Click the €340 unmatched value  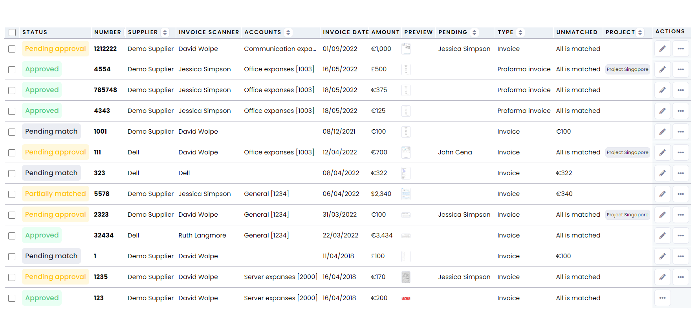pos(564,194)
